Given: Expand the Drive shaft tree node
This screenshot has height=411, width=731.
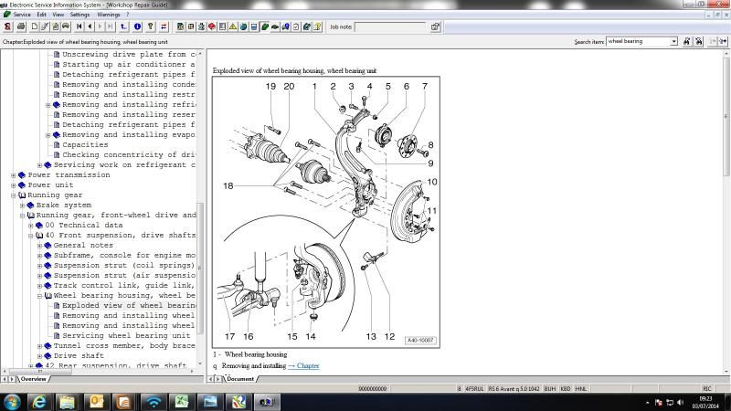Looking at the screenshot, I should [39, 356].
